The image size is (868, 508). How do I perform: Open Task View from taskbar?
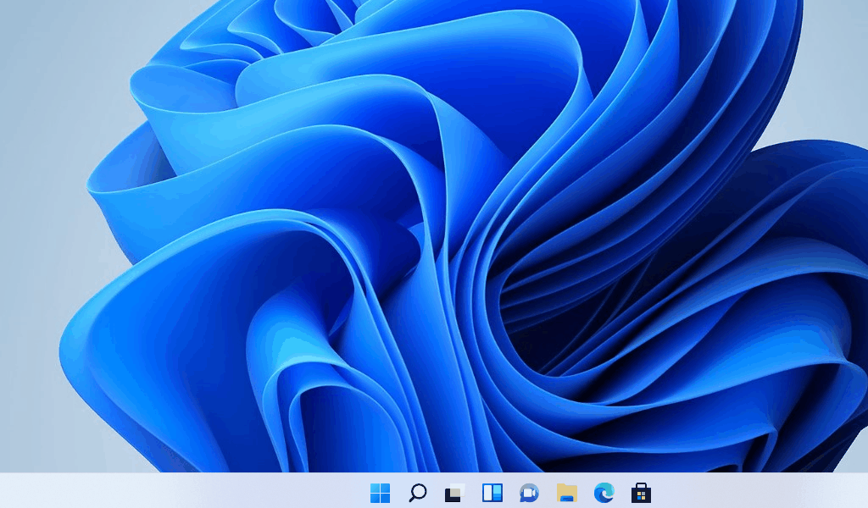[454, 493]
